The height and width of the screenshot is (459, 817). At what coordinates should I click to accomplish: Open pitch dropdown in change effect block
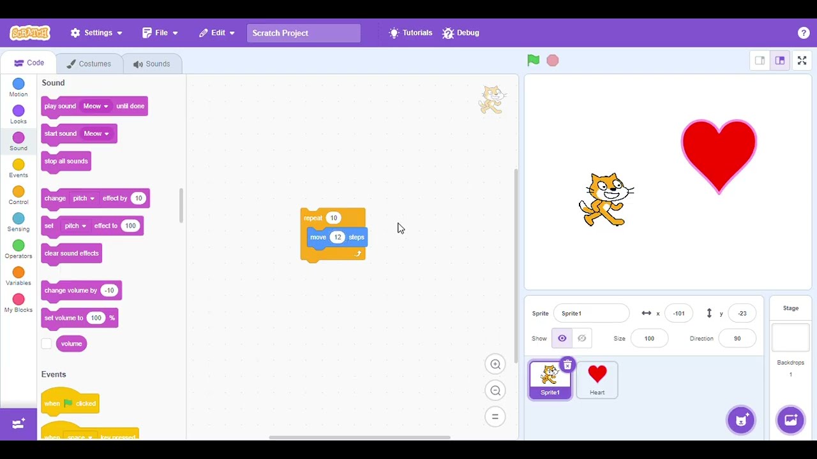pos(84,198)
